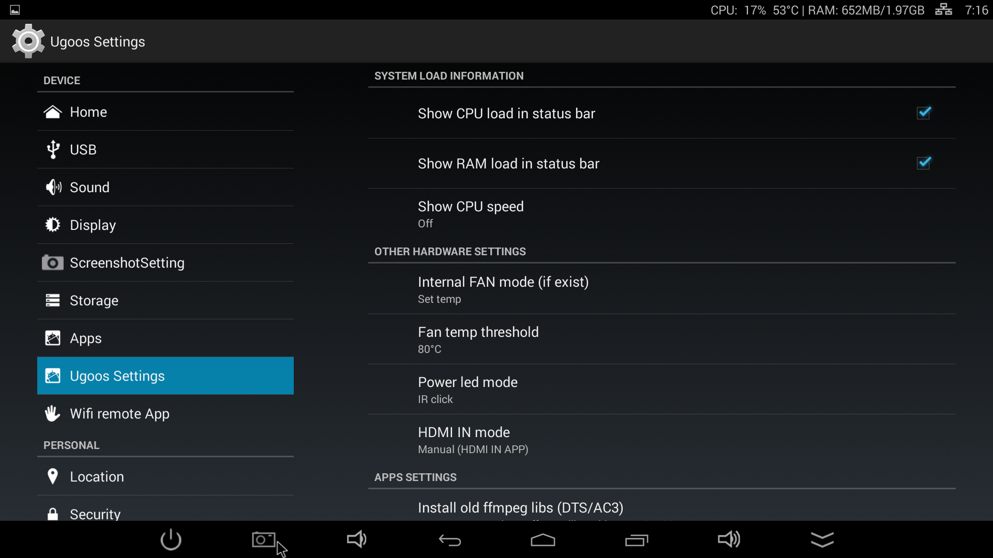The width and height of the screenshot is (993, 558).
Task: Open the Wifi remote App entry
Action: (165, 413)
